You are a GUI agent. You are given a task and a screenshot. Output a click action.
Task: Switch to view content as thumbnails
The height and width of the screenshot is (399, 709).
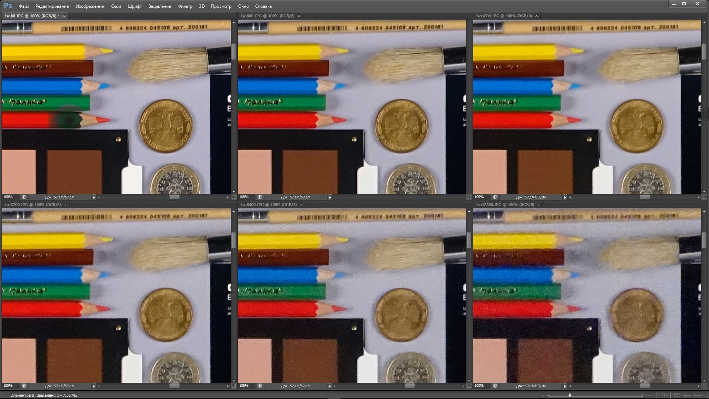tap(677, 395)
